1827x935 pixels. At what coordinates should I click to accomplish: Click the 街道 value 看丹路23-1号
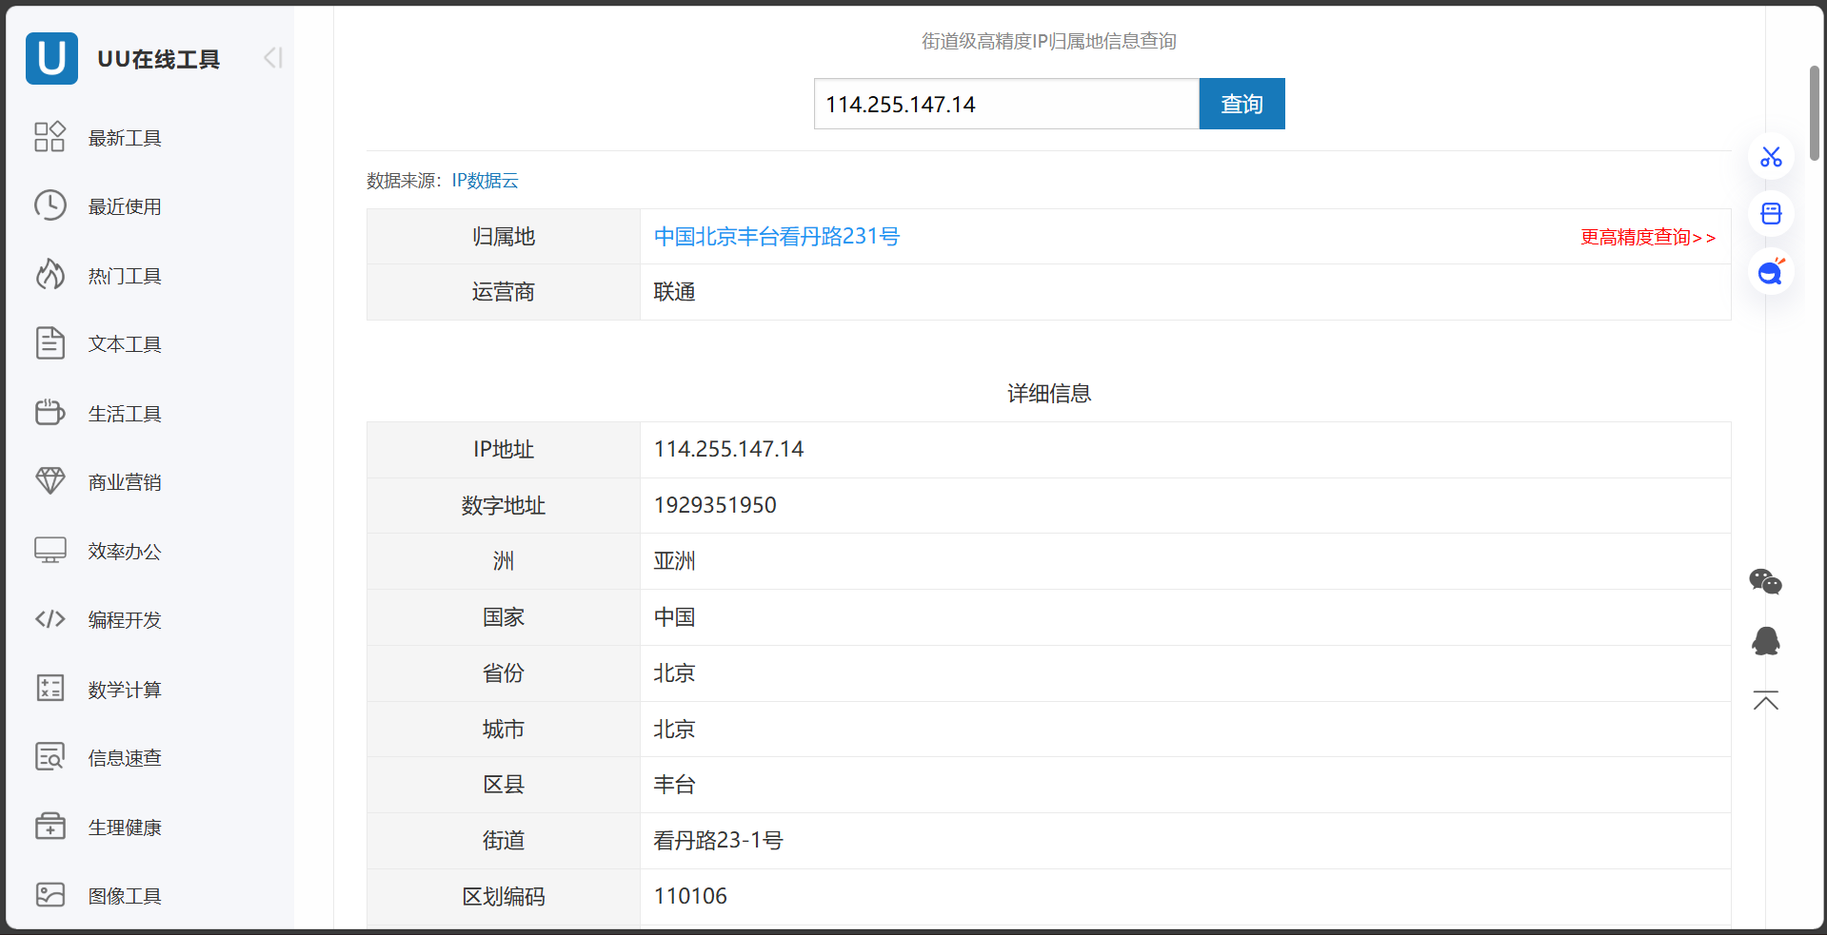point(718,841)
